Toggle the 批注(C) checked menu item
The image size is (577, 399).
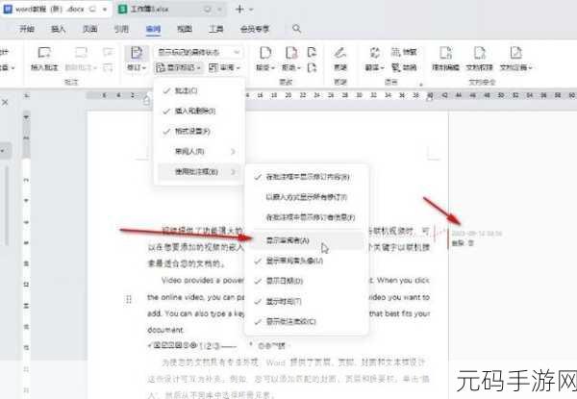(x=199, y=90)
